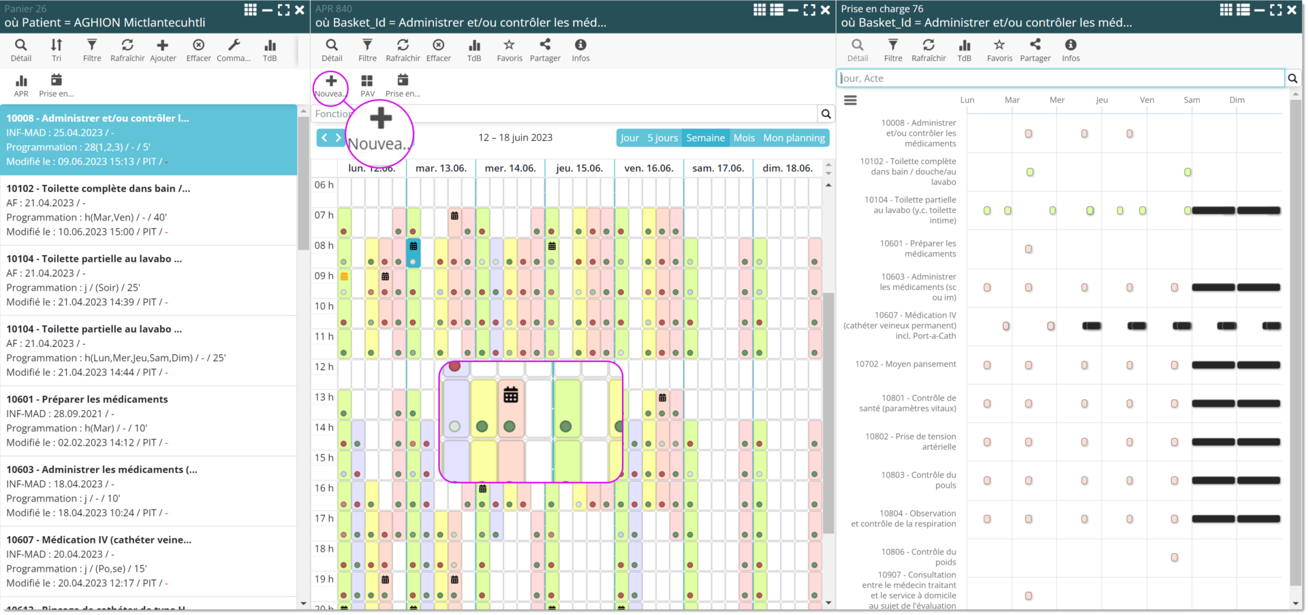Image resolution: width=1308 pixels, height=615 pixels.
Task: Open the Commandes wrench tool
Action: click(234, 50)
